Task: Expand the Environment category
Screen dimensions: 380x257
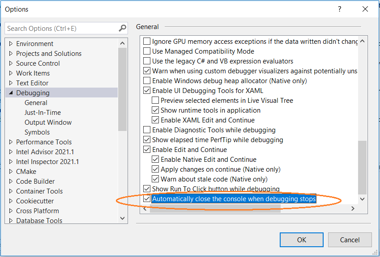Action: point(11,43)
